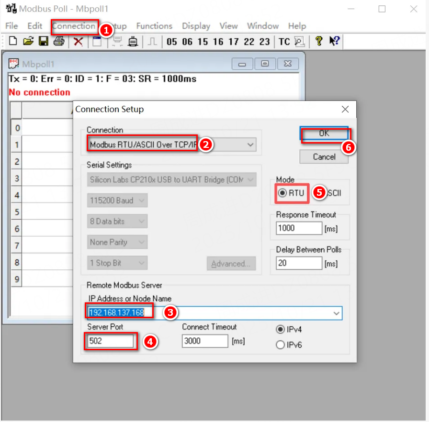
Task: Click the Open file folder icon
Action: coord(28,42)
